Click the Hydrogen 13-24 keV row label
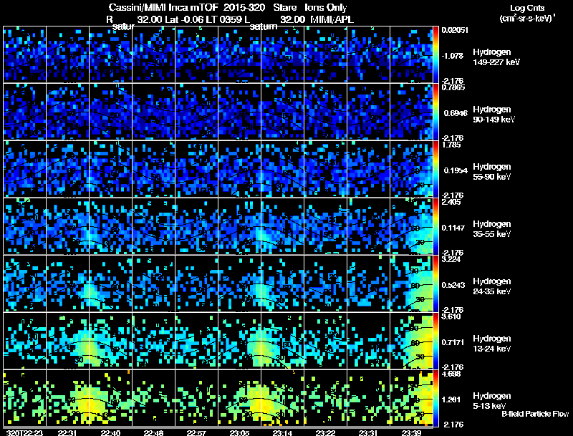573x436 pixels. 492,344
